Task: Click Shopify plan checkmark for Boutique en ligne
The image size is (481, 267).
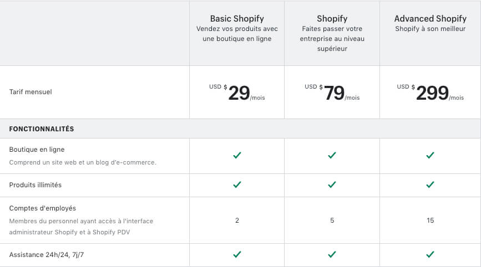Action: [332, 155]
